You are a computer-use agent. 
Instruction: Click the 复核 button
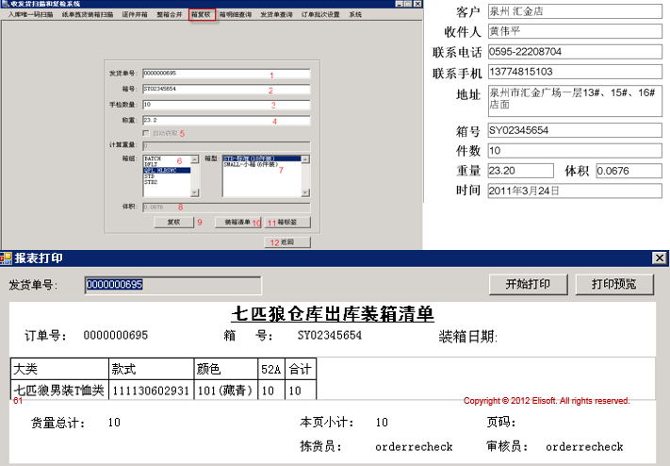coord(173,223)
